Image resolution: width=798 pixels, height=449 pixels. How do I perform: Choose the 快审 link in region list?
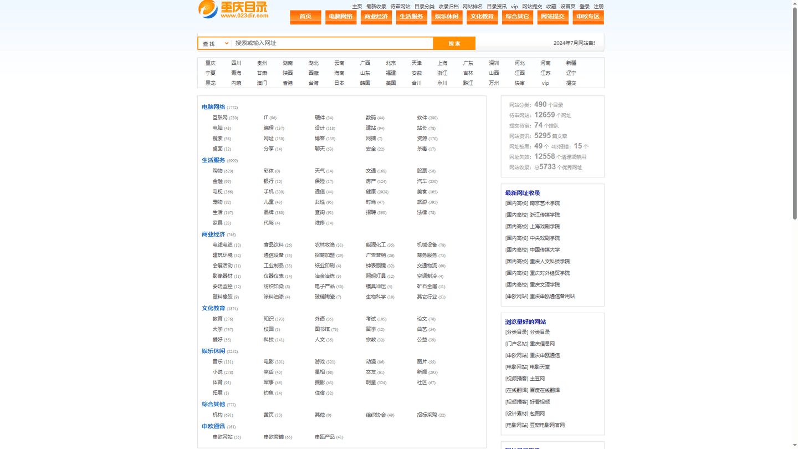(520, 83)
